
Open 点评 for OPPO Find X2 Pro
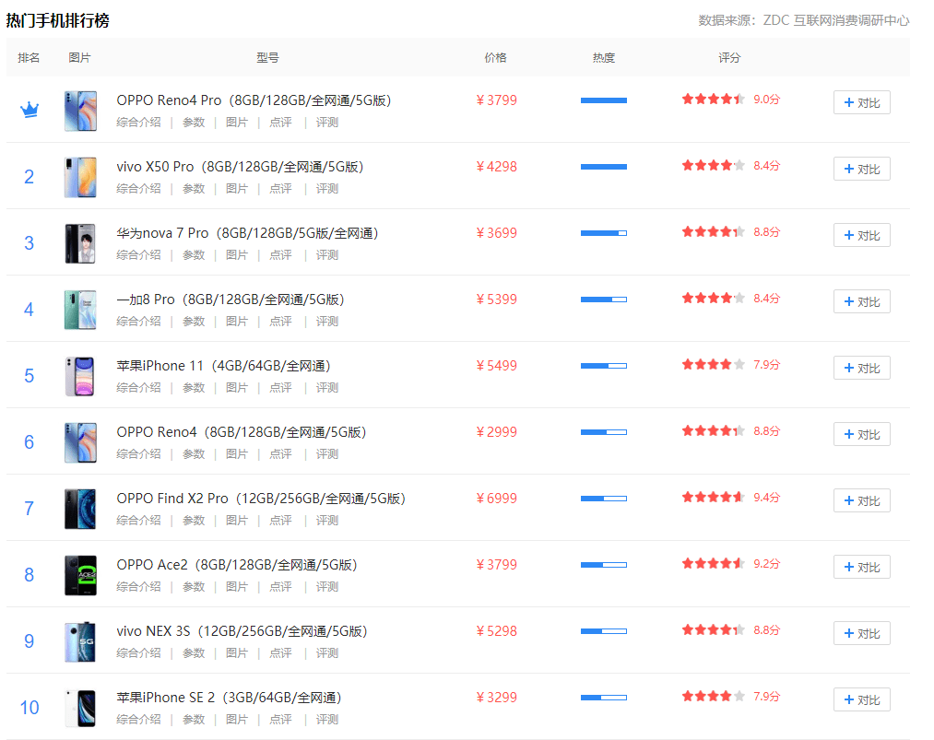(x=280, y=521)
